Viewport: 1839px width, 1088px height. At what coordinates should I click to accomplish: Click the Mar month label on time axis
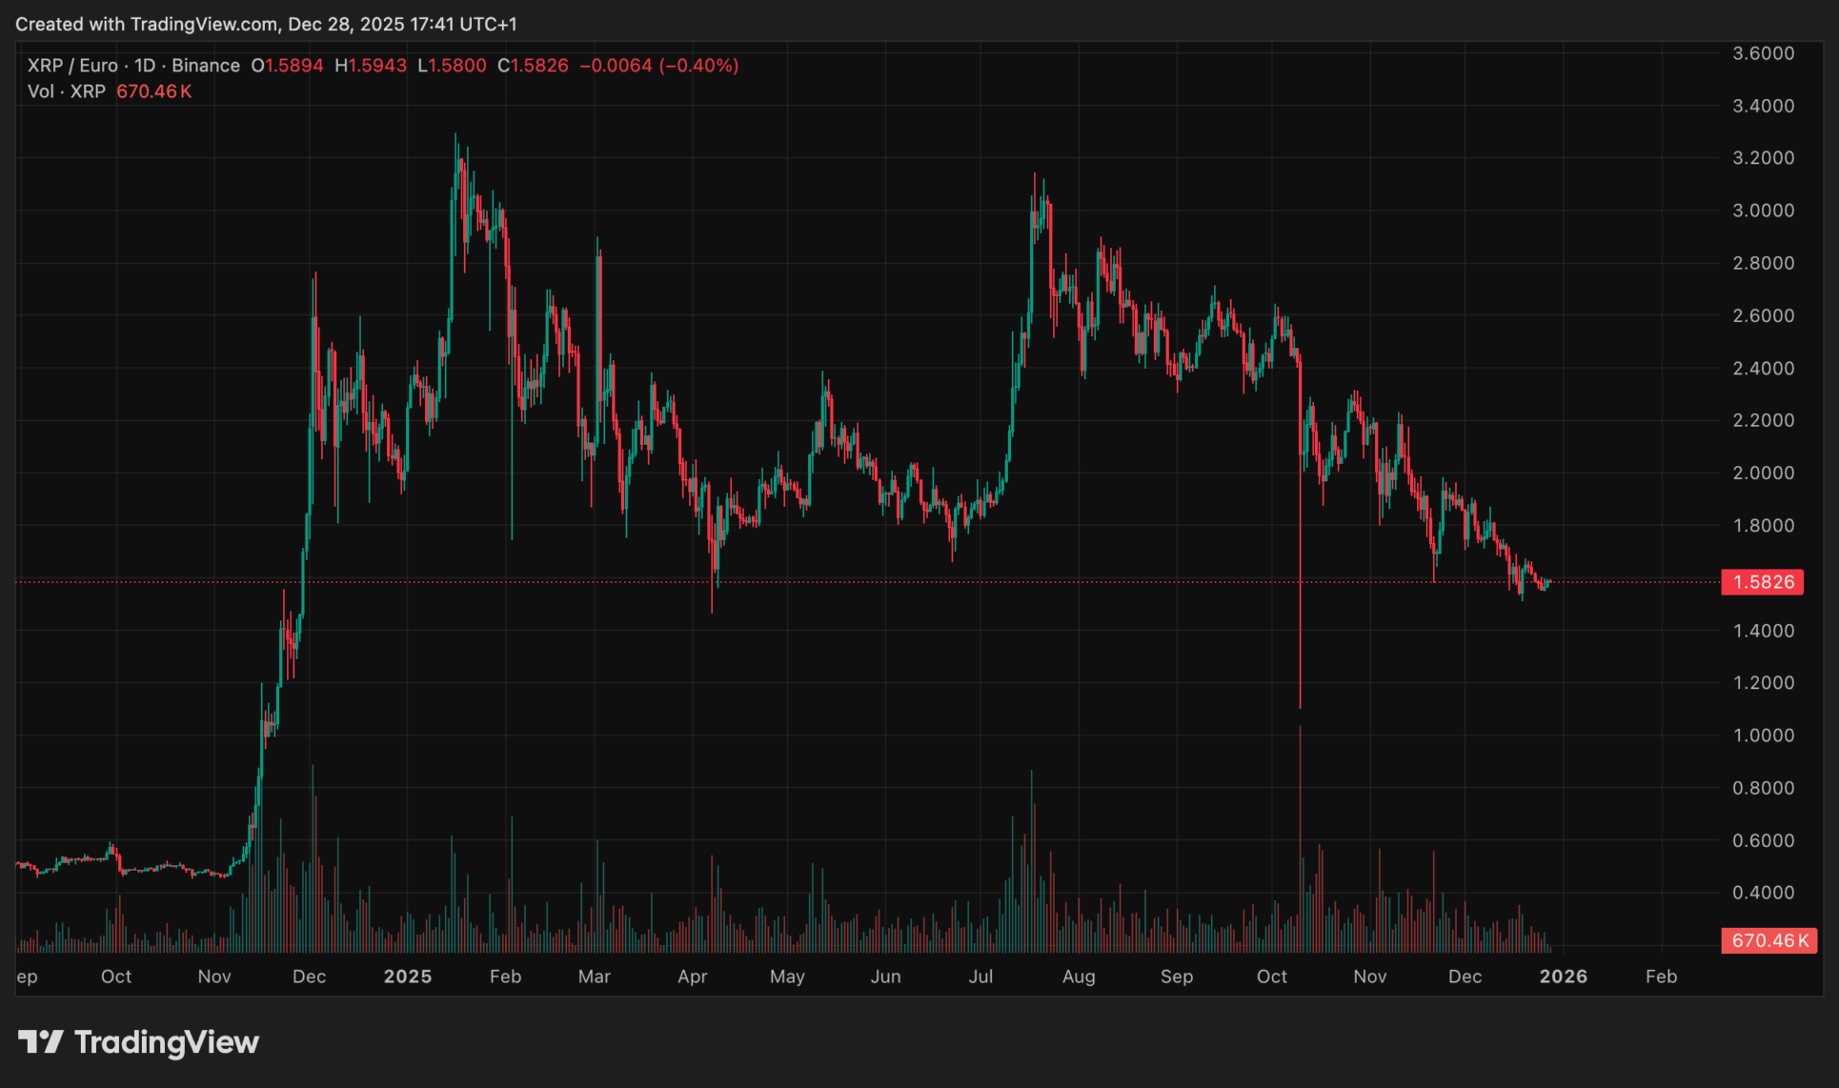[594, 977]
